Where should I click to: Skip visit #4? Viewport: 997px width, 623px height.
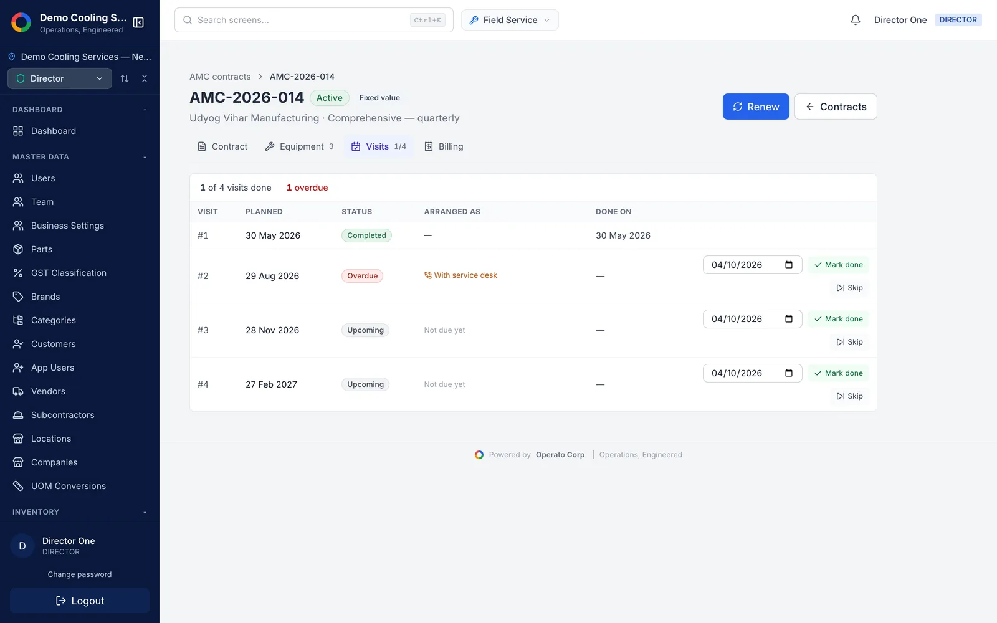coord(849,396)
